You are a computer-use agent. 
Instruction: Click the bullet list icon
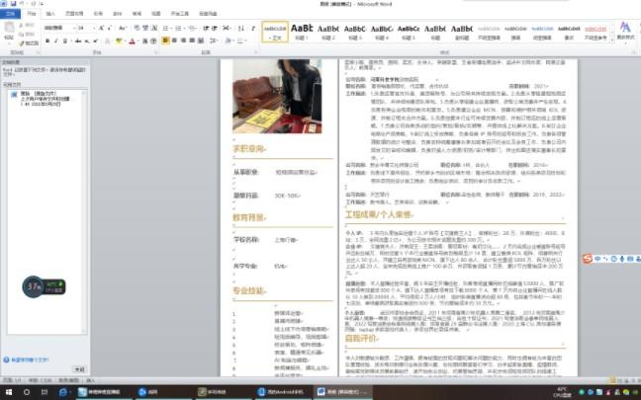tap(164, 29)
